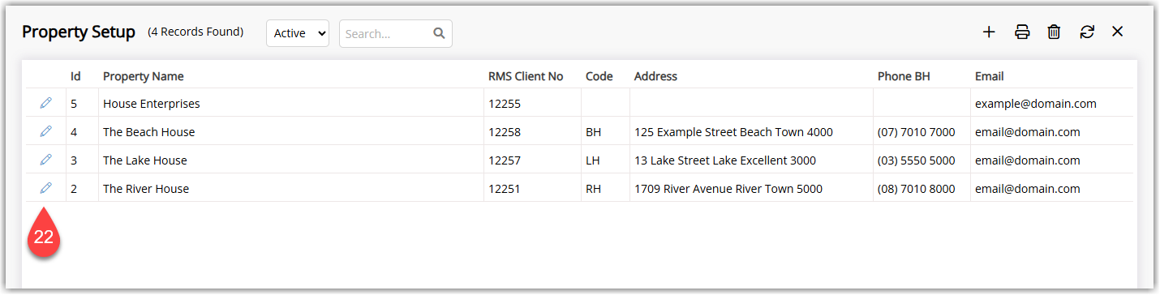Click the add new property plus icon
The height and width of the screenshot is (295, 1160).
[x=989, y=32]
